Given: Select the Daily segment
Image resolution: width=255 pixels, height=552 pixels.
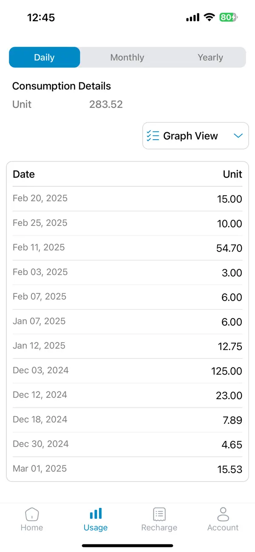Looking at the screenshot, I should point(45,57).
